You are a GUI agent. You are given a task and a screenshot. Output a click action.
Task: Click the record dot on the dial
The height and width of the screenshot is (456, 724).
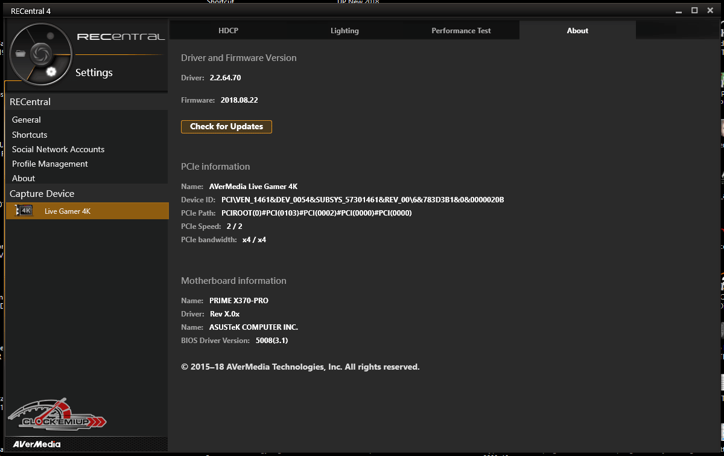coord(51,36)
